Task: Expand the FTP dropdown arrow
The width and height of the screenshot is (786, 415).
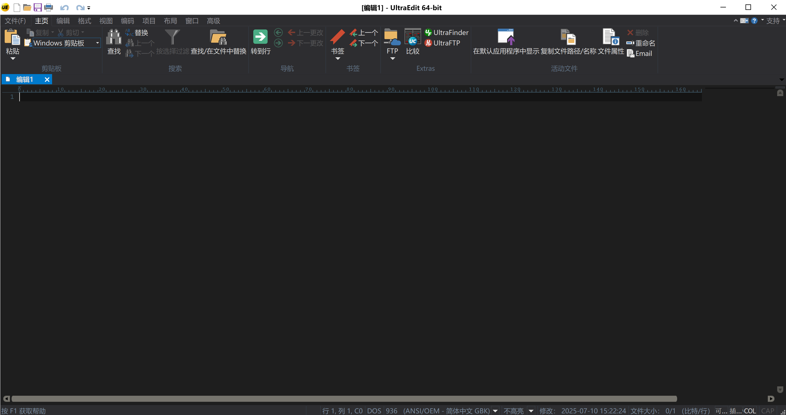Action: tap(392, 58)
